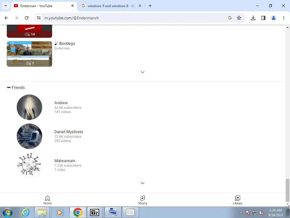Switch to the windows 9 and windows 8 tab
The image size is (290, 218).
(111, 6)
